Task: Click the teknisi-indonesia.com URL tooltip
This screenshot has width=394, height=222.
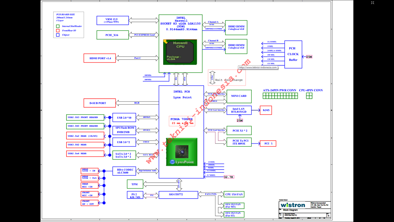Action: [x=258, y=68]
